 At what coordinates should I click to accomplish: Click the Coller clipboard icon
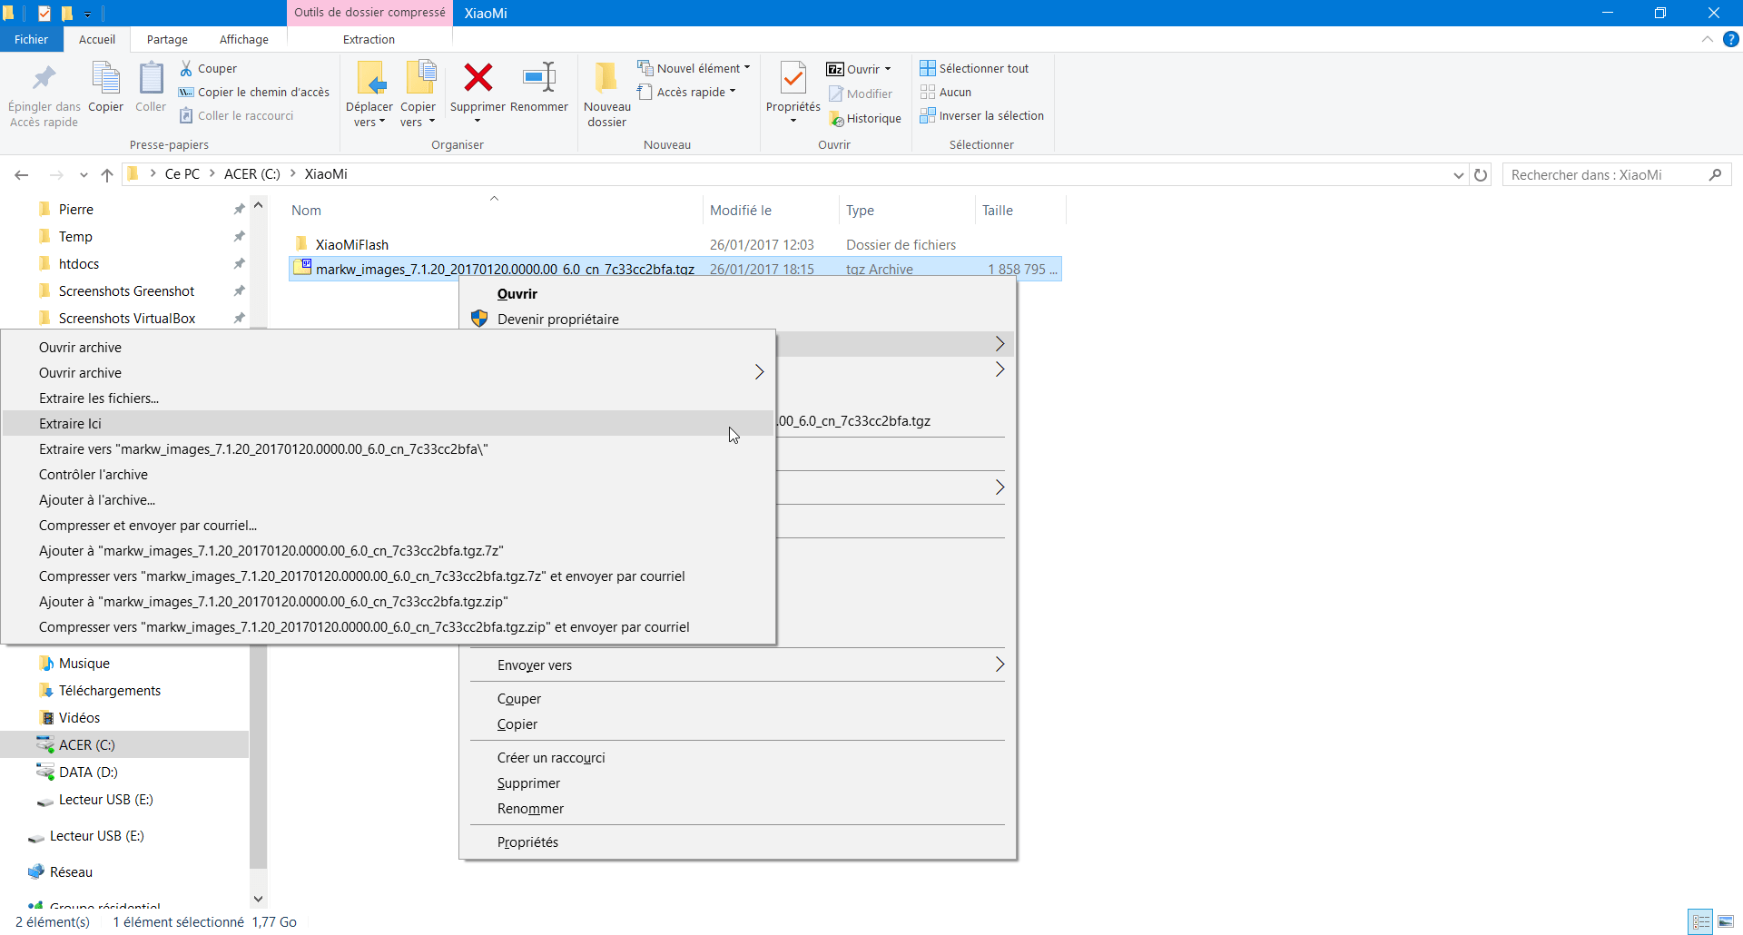coord(151,79)
